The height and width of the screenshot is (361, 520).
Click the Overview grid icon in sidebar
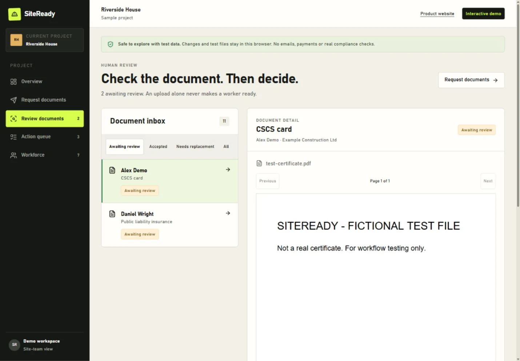(13, 81)
